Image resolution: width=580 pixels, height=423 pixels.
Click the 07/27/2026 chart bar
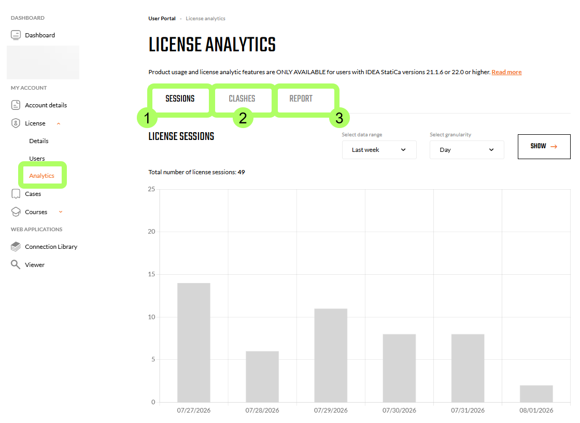[194, 343]
